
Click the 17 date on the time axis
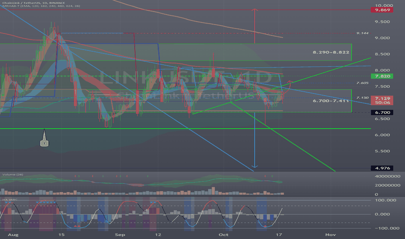[x=279, y=235]
